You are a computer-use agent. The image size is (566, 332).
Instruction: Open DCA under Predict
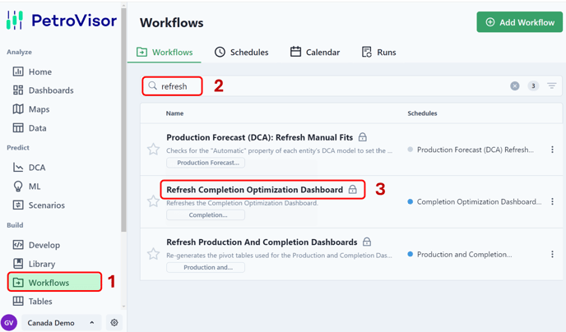[x=30, y=168]
